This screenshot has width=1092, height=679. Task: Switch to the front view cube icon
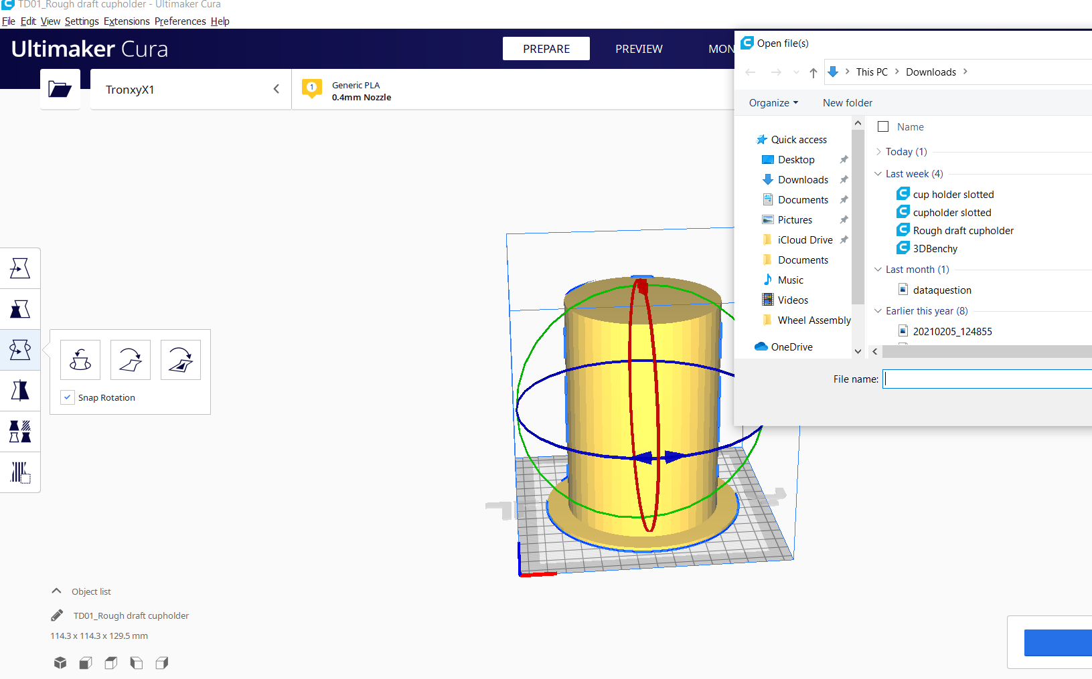(86, 663)
